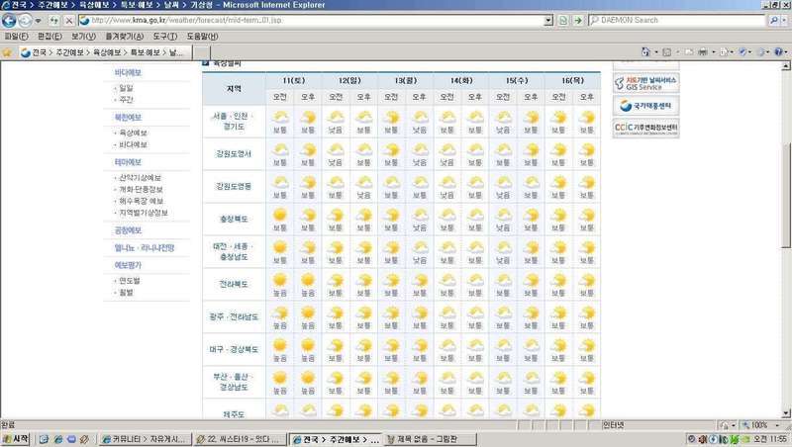
Task: Switch to 22. 씨스타19 taskbar window
Action: point(241,440)
